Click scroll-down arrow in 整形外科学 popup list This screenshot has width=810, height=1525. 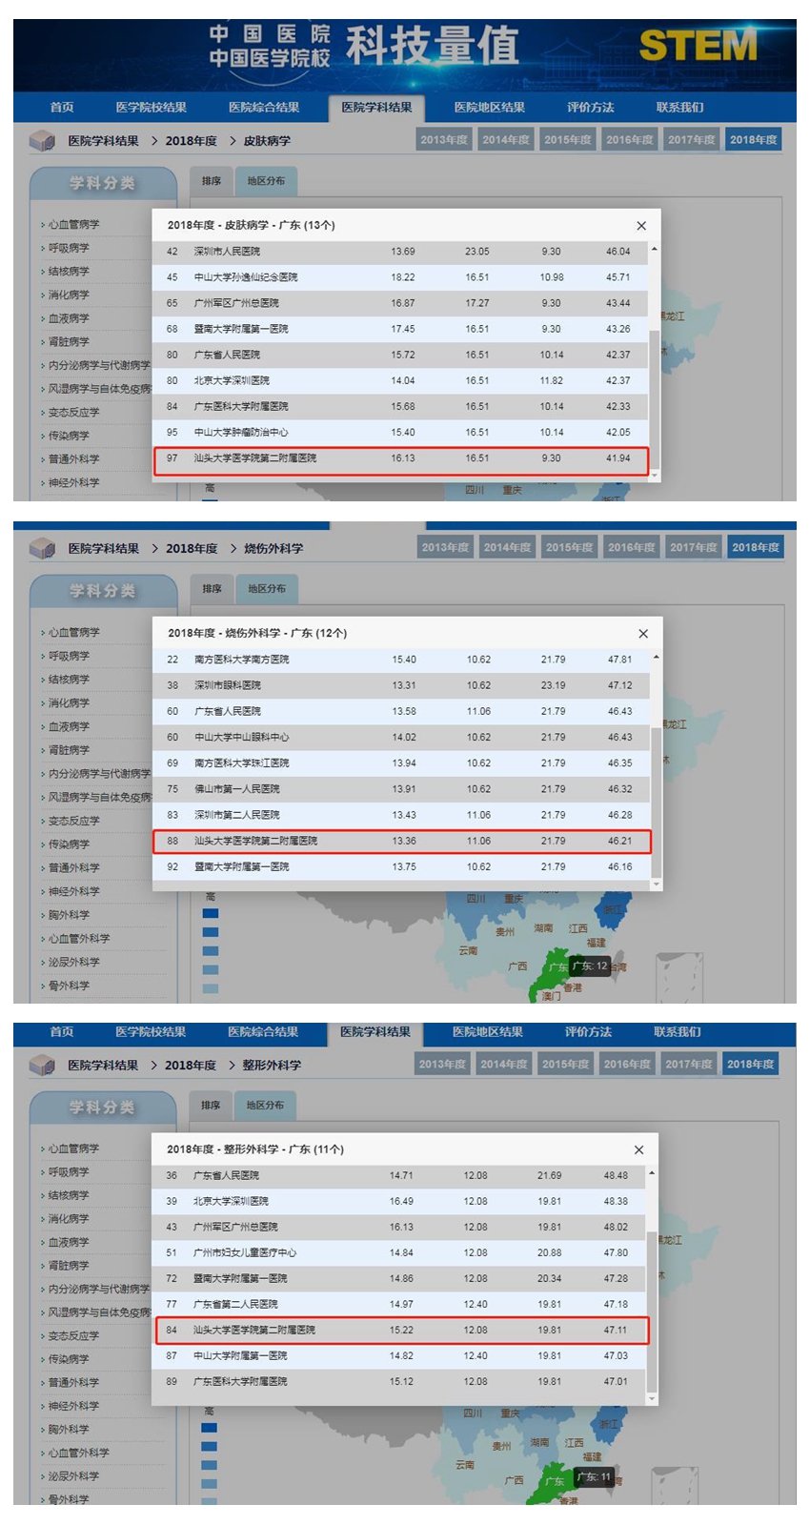(652, 1399)
